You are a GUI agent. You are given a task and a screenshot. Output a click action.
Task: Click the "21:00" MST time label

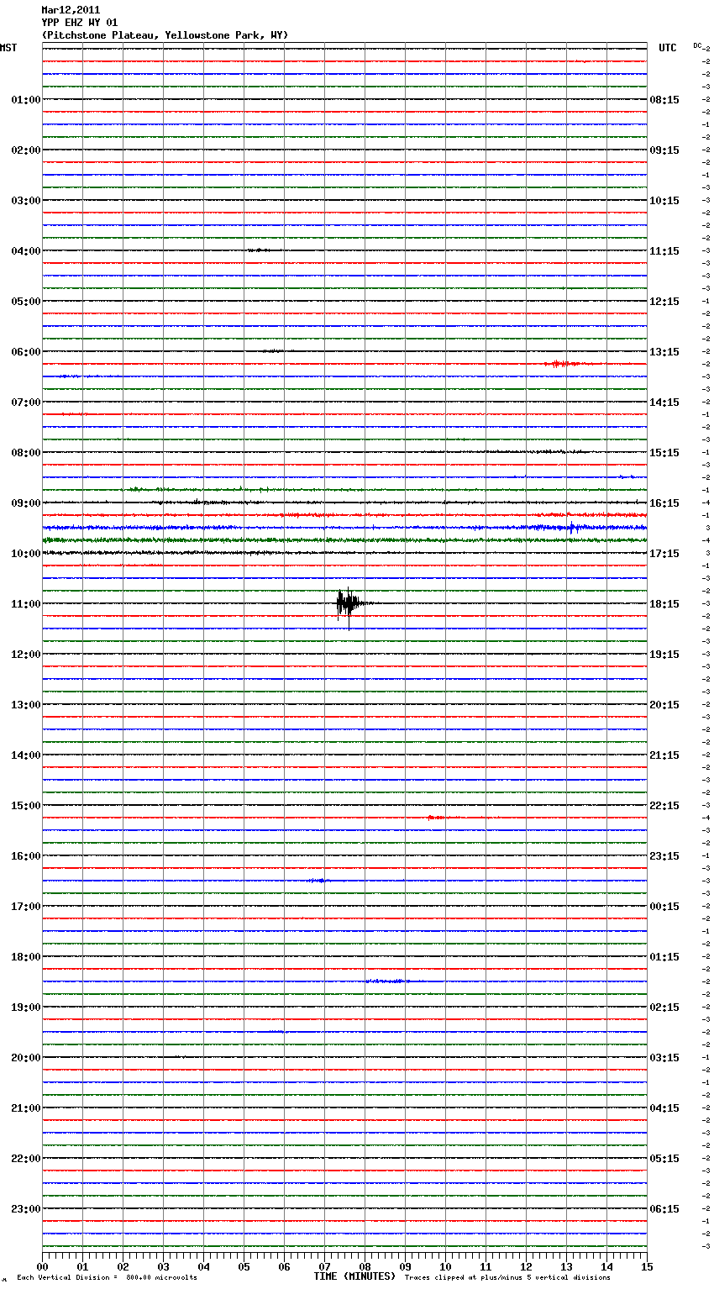point(25,1108)
